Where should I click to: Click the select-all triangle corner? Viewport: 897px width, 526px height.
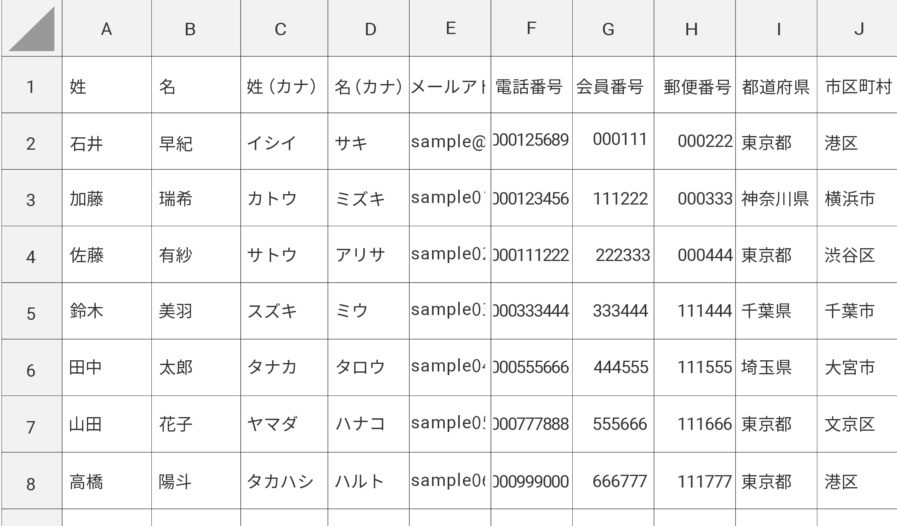pos(32,29)
